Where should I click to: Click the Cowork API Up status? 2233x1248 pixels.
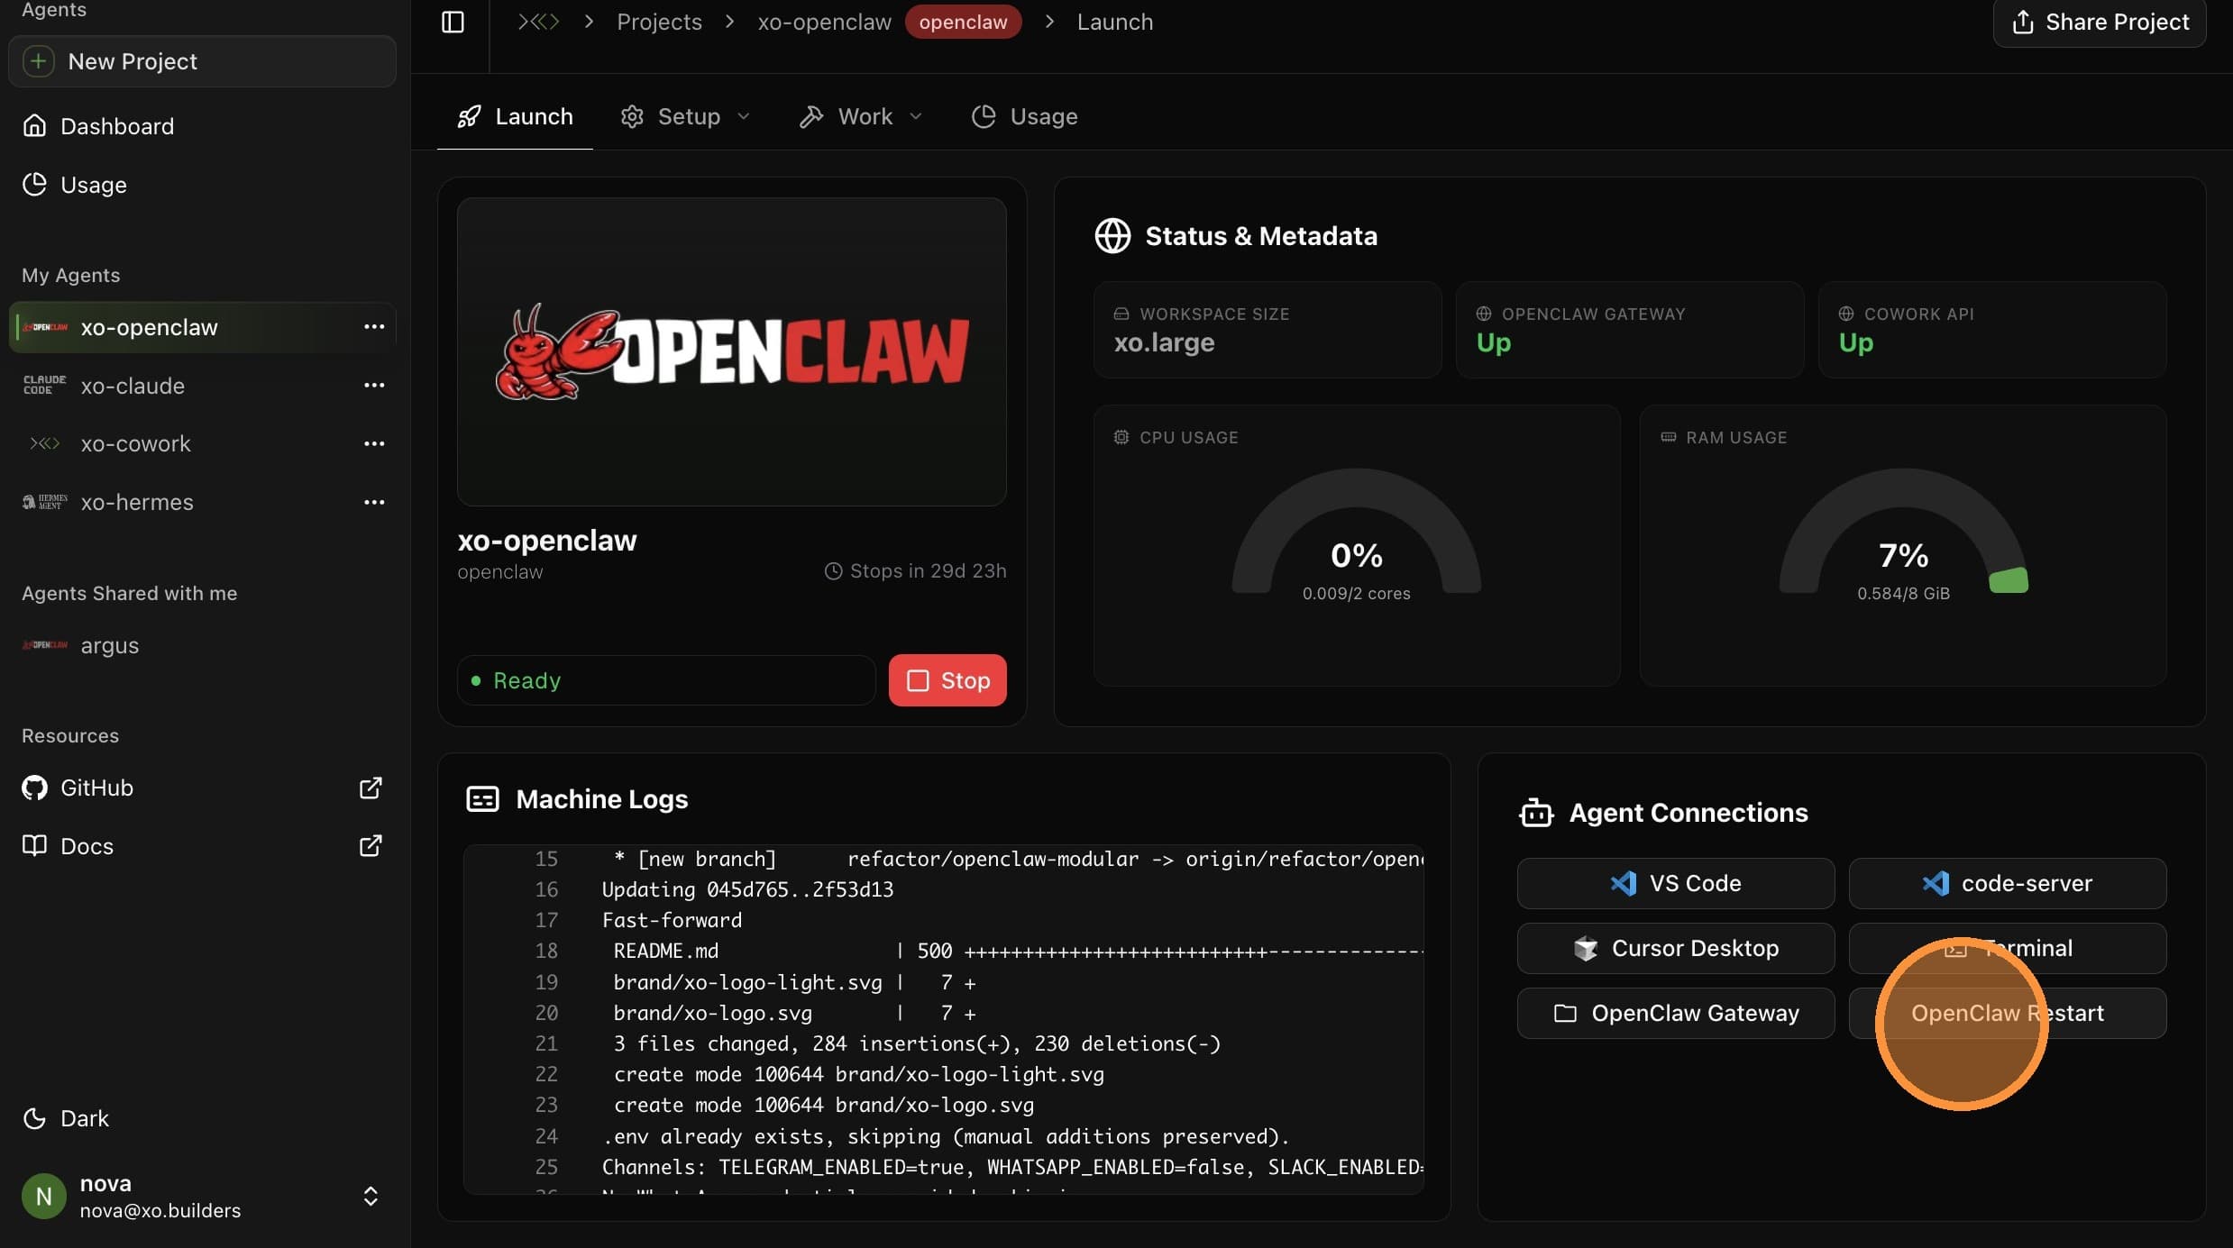pos(1855,342)
